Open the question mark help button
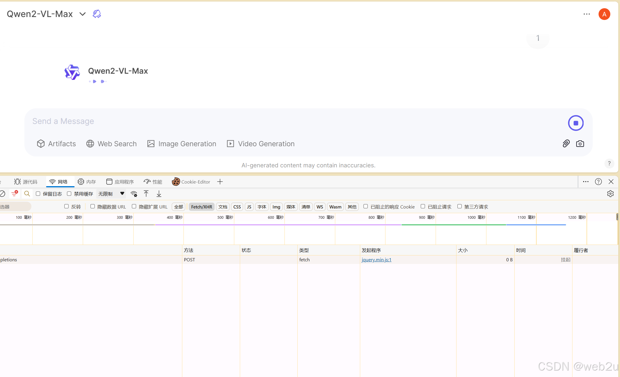Image resolution: width=620 pixels, height=377 pixels. [x=609, y=163]
